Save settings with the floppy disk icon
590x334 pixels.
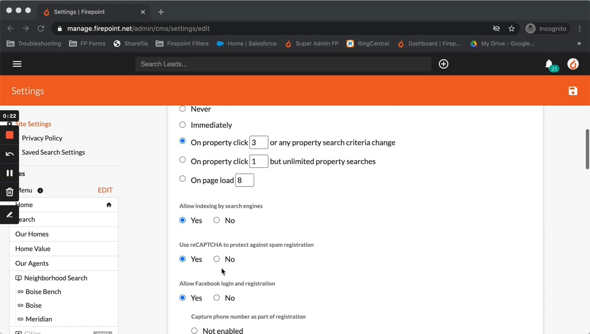pyautogui.click(x=573, y=91)
